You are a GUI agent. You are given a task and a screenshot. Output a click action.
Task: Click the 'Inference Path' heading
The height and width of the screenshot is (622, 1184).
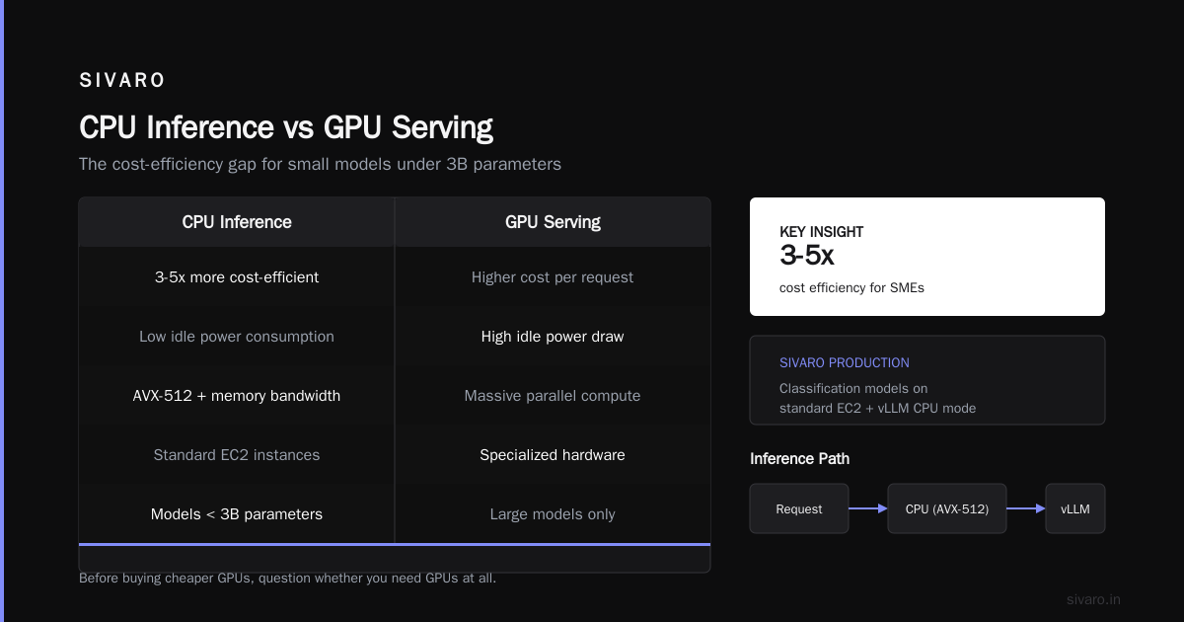(799, 458)
